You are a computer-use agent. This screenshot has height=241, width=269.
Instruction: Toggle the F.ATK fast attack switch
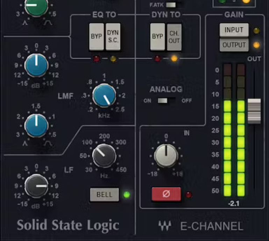click(x=171, y=5)
